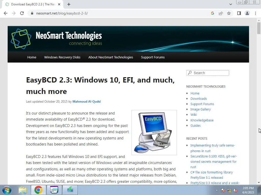Open sidebar Image Gallery link
261x195 pixels.
point(200,109)
